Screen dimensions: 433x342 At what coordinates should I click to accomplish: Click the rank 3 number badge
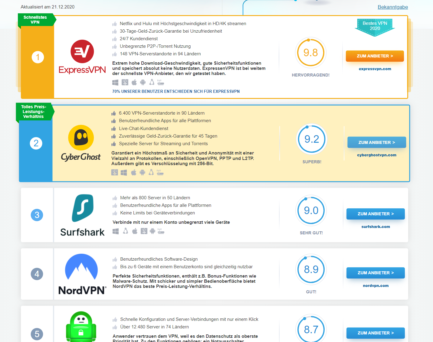click(x=37, y=215)
